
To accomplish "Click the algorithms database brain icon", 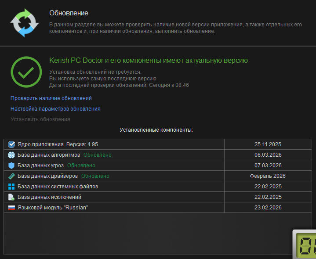I will click(x=11, y=155).
